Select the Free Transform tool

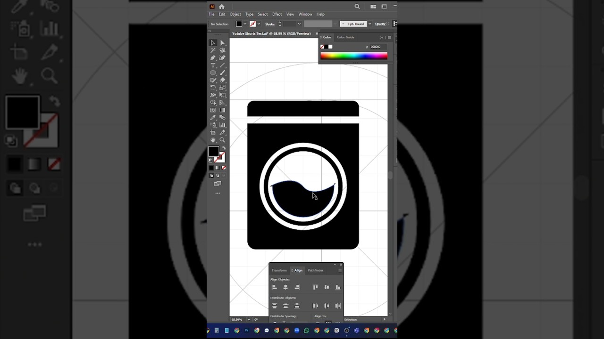click(x=222, y=95)
